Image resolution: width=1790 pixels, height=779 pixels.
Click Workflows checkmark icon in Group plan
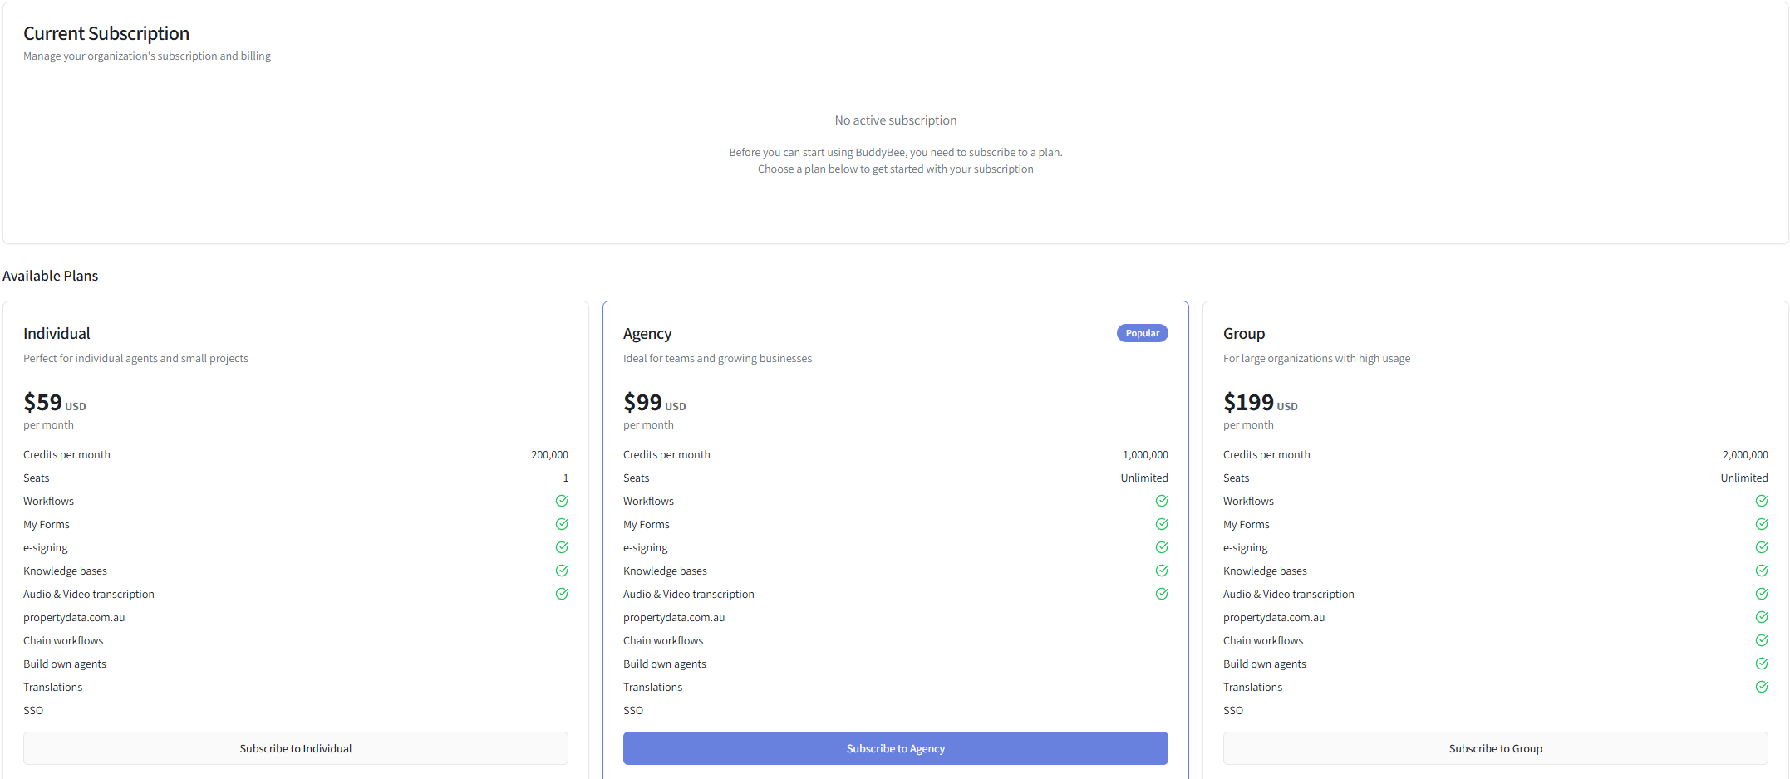[x=1762, y=501]
